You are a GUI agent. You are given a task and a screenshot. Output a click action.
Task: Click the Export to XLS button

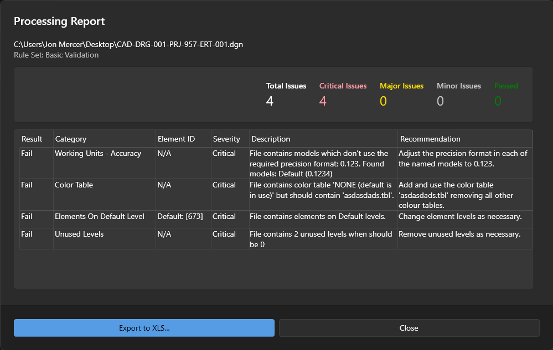coord(144,328)
